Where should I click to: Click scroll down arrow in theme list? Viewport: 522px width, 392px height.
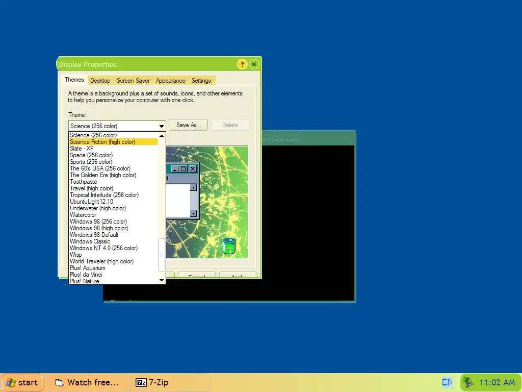tap(162, 280)
